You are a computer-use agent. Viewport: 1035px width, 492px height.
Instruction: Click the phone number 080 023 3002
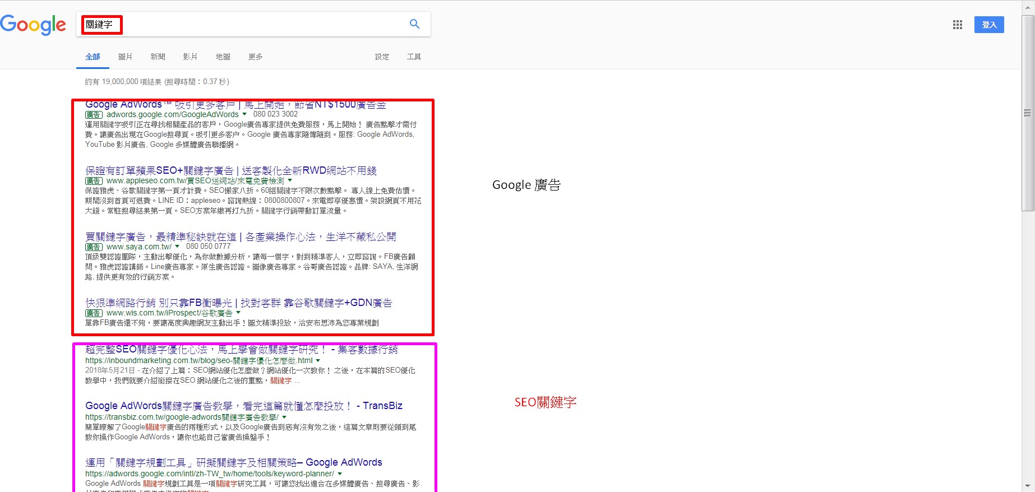point(275,114)
